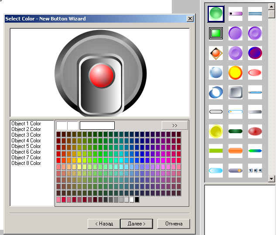The height and width of the screenshot is (235, 276).
Task: Select the blue bar with tip style
Action: [x=255, y=92]
